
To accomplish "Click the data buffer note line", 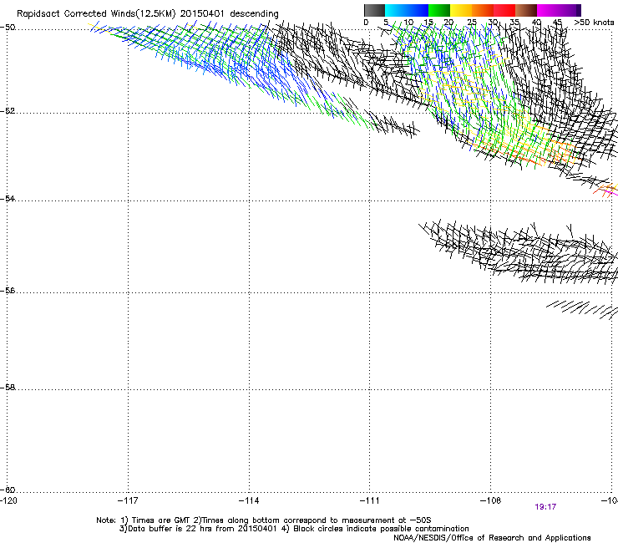I will pos(294,529).
